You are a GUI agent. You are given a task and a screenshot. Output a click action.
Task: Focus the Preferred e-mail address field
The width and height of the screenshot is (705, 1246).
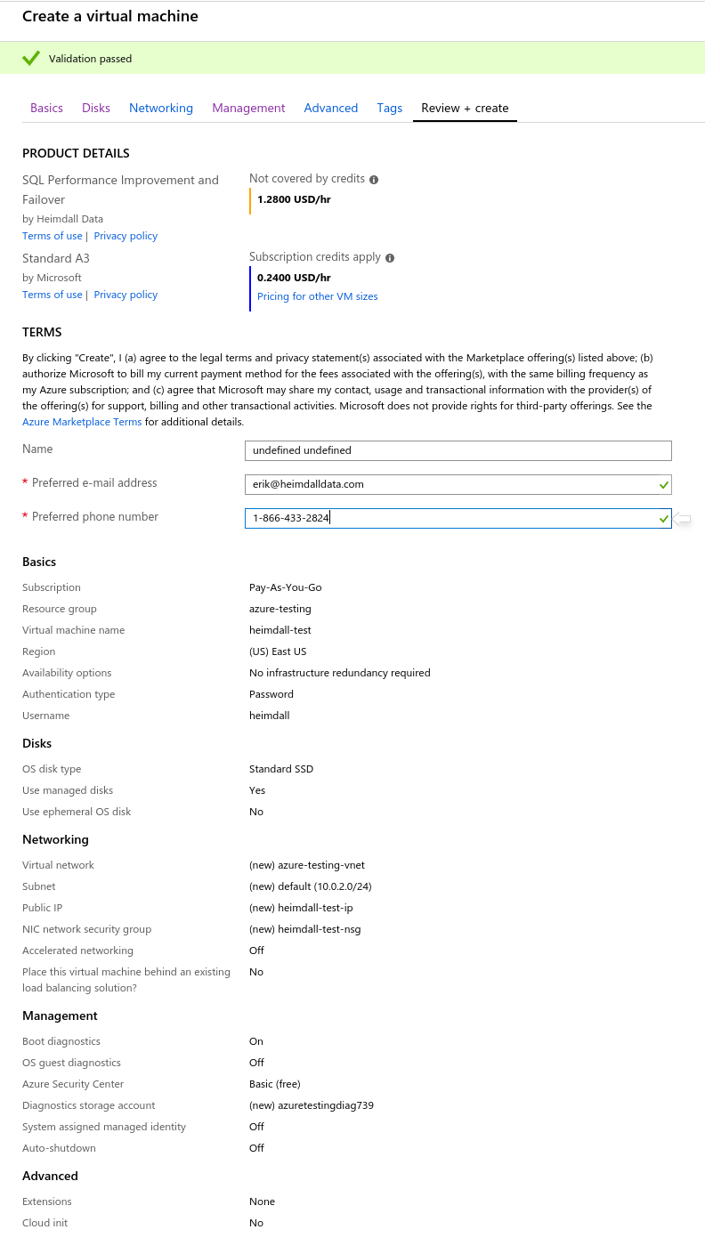(450, 484)
